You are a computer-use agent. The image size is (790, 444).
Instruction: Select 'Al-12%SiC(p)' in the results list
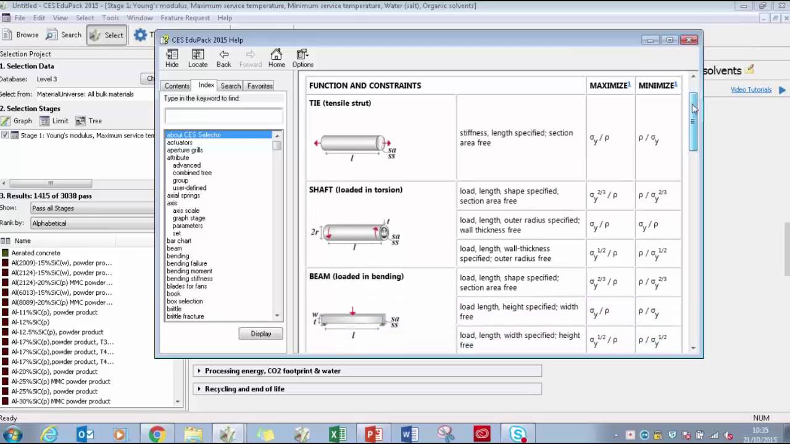pyautogui.click(x=30, y=322)
